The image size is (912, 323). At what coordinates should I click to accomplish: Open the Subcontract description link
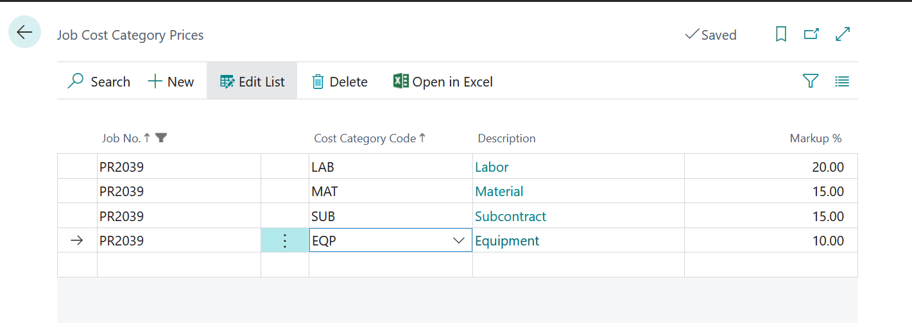[x=510, y=217]
